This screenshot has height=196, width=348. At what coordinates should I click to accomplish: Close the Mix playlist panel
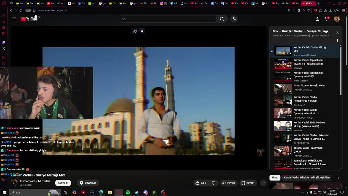pos(337,33)
